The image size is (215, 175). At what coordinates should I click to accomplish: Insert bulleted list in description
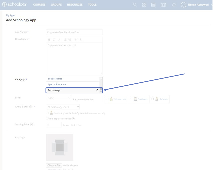coord(65,40)
